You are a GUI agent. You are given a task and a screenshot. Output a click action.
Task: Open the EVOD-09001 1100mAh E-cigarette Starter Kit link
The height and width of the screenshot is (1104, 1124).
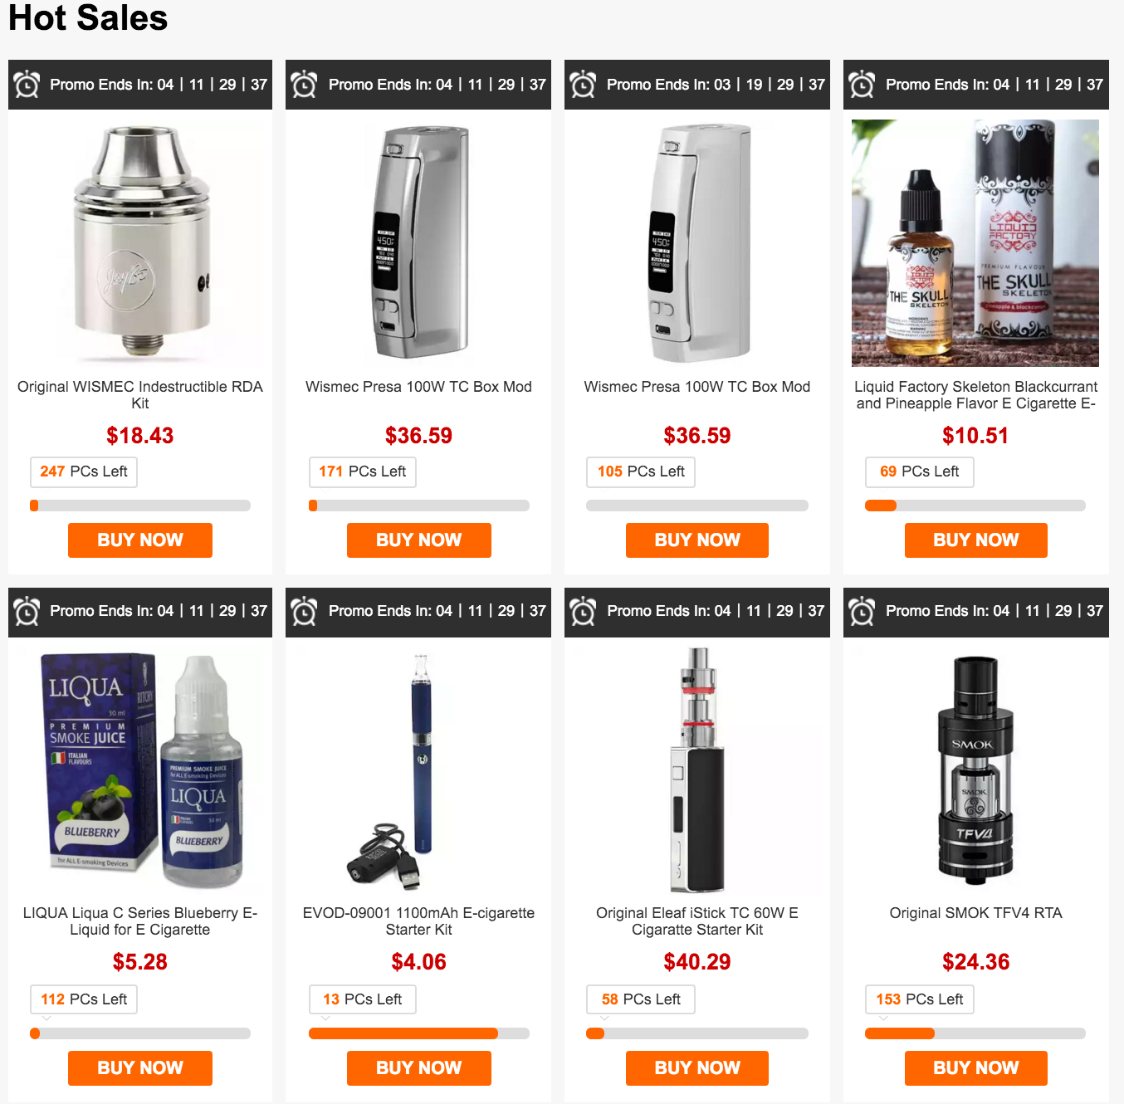click(418, 921)
